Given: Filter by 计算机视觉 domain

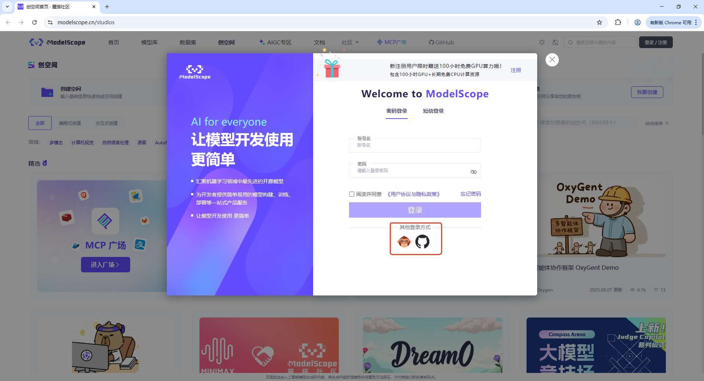Looking at the screenshot, I should pos(82,142).
